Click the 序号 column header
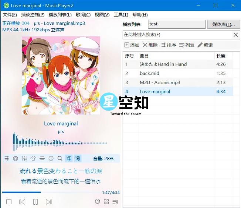The height and width of the screenshot is (208, 241). (x=130, y=56)
